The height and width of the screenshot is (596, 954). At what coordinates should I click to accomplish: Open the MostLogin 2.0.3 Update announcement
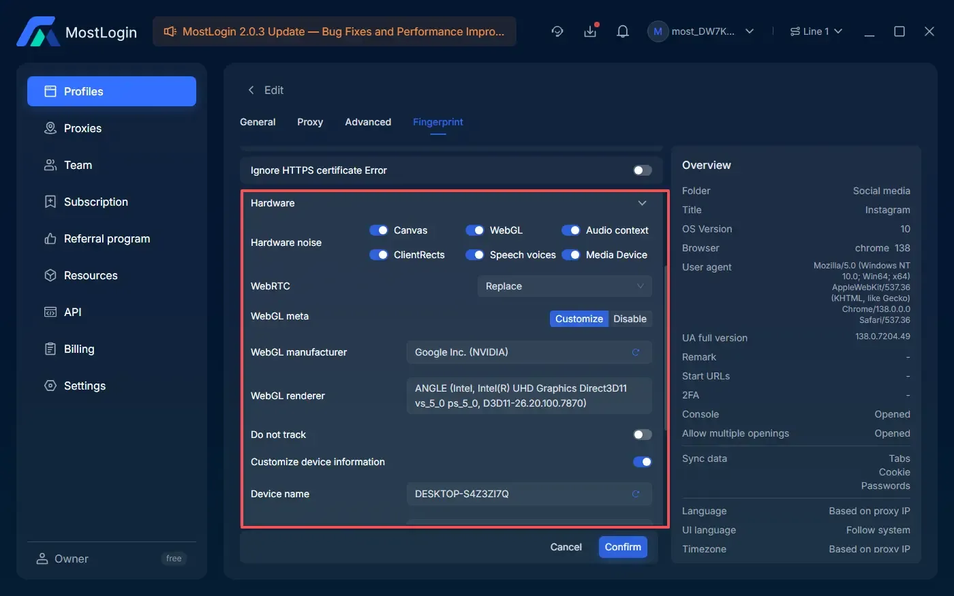pos(335,31)
